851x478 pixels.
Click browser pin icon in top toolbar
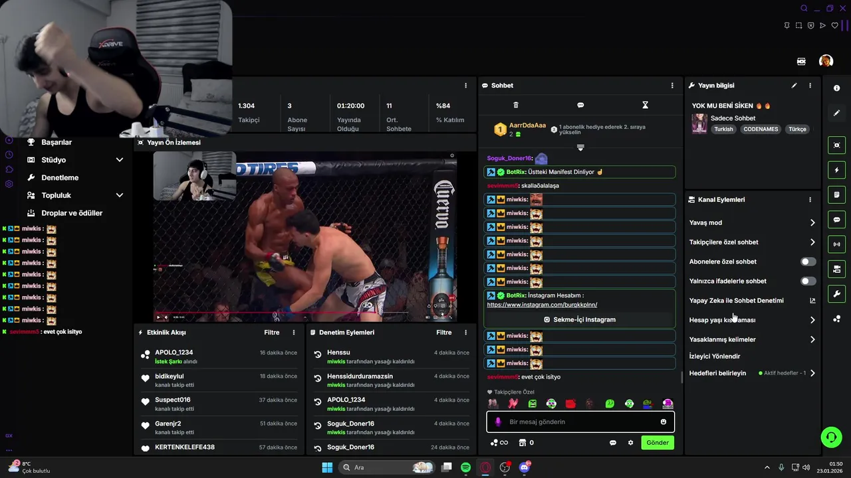point(787,26)
